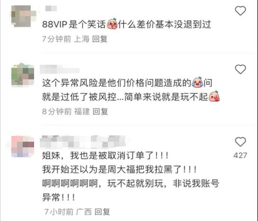258x221 pixels.
Task: Like the 88VIP comment from Shanghai
Action: point(240,11)
